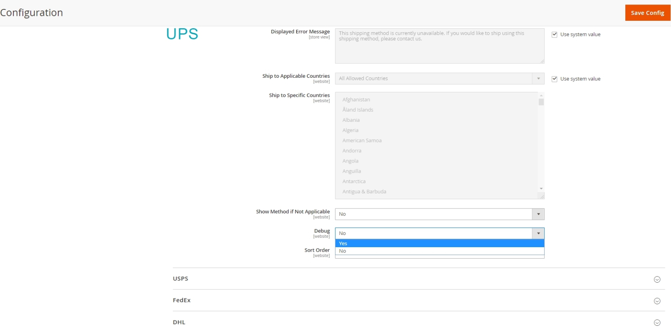
Task: Click the Debug dropdown arrow
Action: point(538,233)
